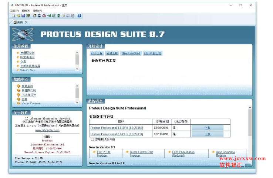Click the Open Project folder icon
Image resolution: width=273 pixels, height=178 pixels.
[x=18, y=16]
